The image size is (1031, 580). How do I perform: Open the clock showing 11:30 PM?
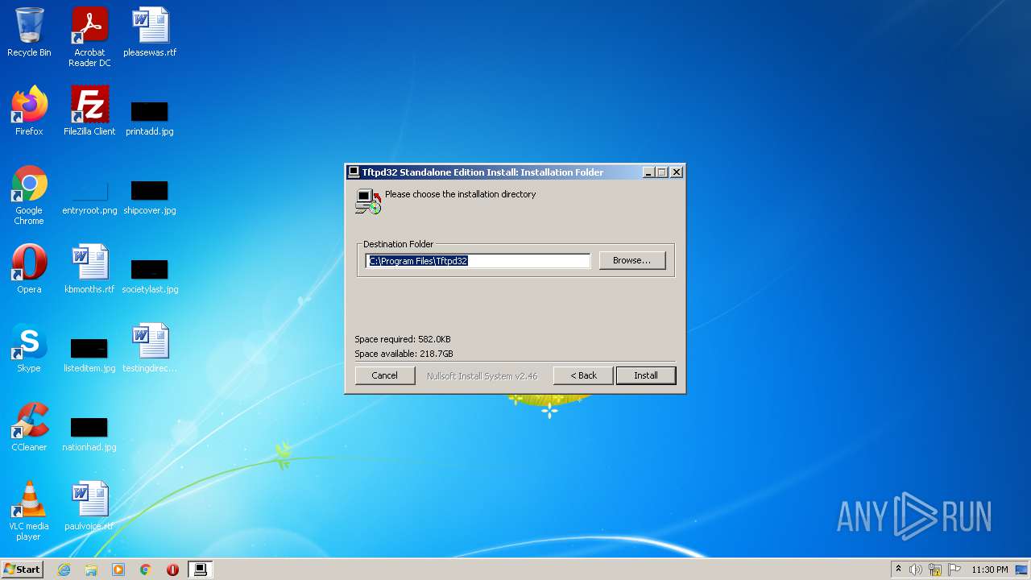(989, 570)
